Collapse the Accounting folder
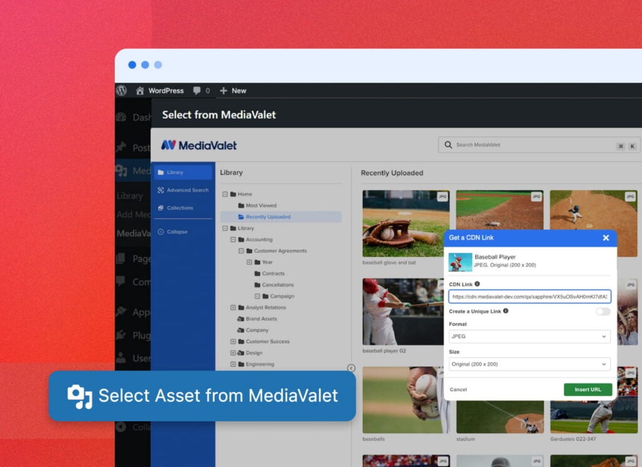Image resolution: width=642 pixels, height=467 pixels. (x=233, y=239)
